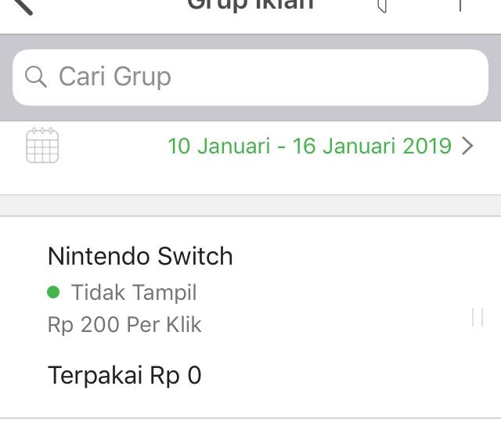Click the gray divider above Nintendo Switch card

point(250,206)
